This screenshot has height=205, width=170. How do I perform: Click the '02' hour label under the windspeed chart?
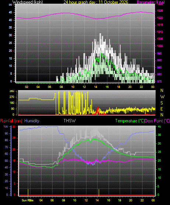coord(27,87)
